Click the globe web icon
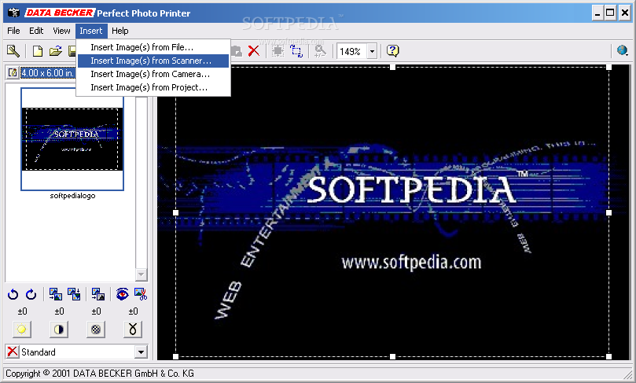The height and width of the screenshot is (383, 636). tap(622, 50)
